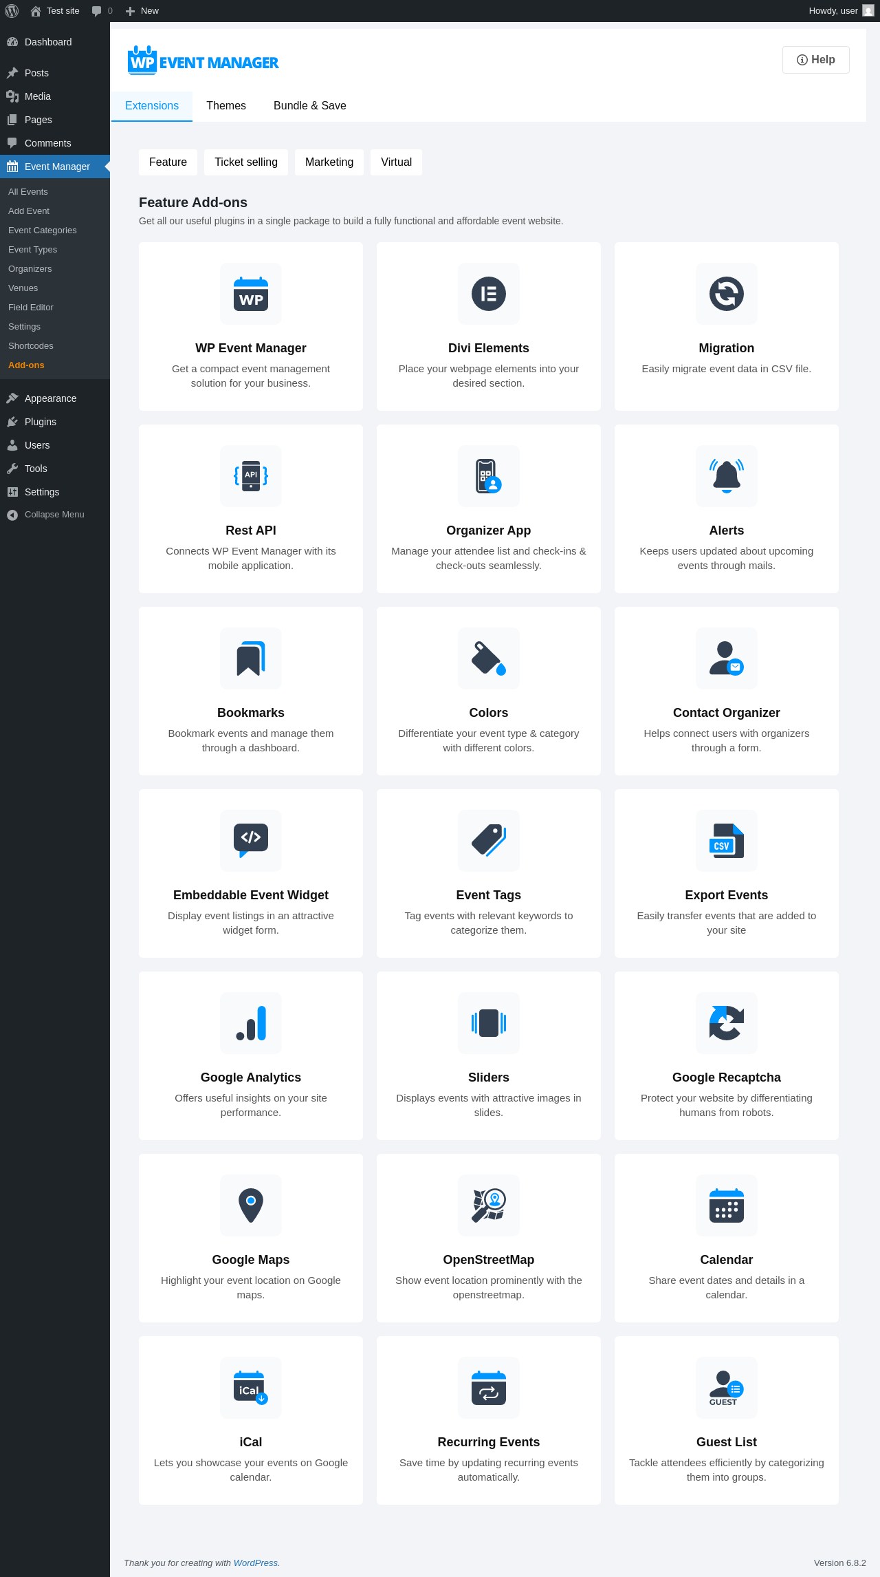Select the Feature filter tab
Screen dimensions: 880x1577
pyautogui.click(x=168, y=162)
